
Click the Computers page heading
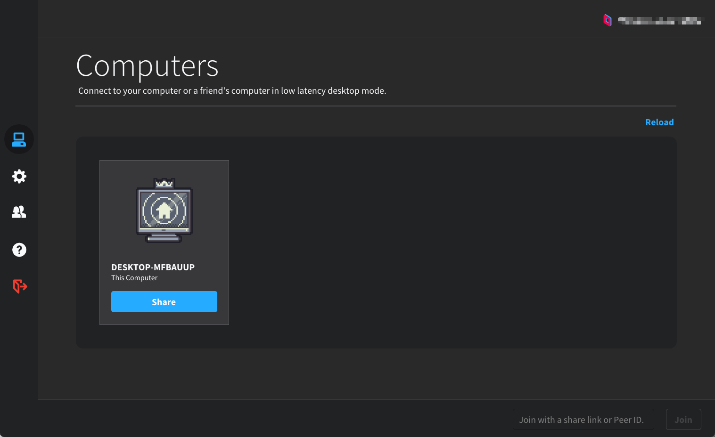click(x=147, y=65)
